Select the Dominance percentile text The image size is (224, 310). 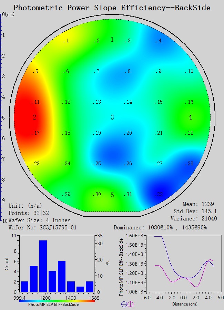160,228
